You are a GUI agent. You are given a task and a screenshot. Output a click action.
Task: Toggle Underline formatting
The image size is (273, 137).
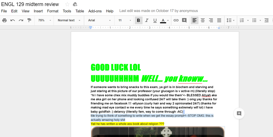(x=155, y=20)
